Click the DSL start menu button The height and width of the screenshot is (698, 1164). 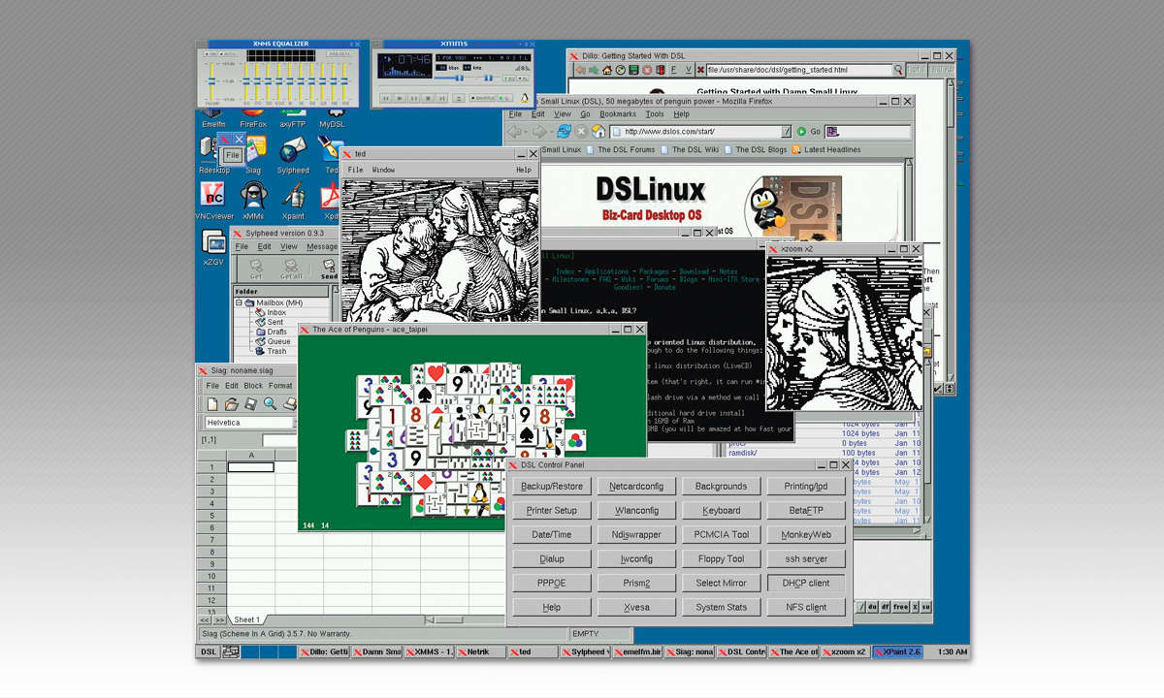(209, 652)
